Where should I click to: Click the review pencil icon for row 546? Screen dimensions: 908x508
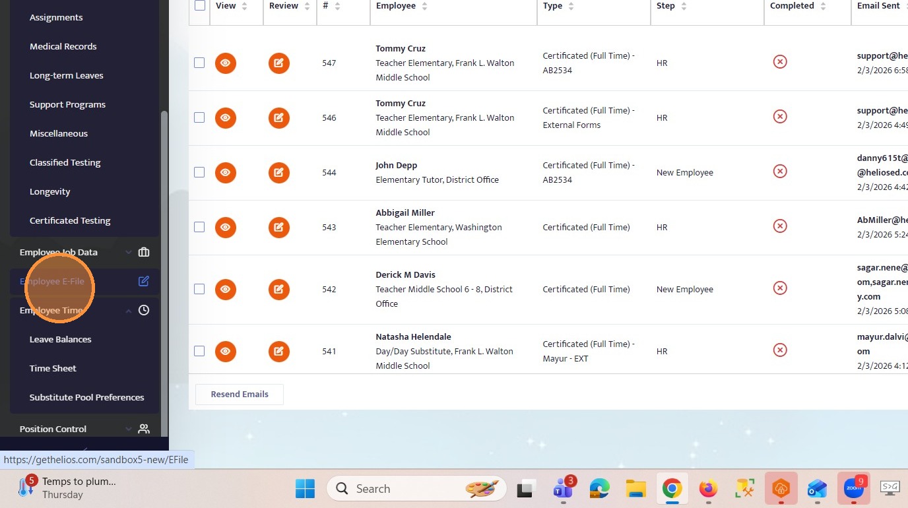[x=279, y=118]
